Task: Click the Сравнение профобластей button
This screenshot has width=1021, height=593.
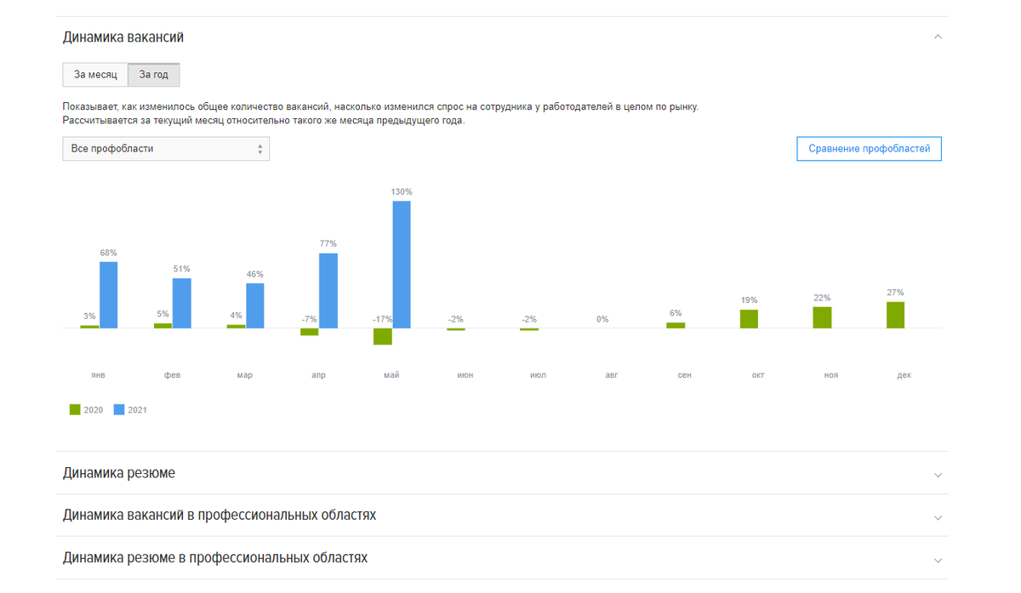Action: (x=869, y=149)
